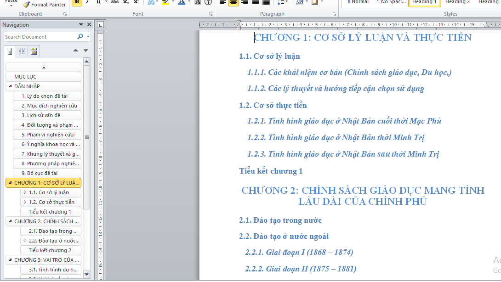
Task: Go to previous heading arrow
Action: pos(75,51)
